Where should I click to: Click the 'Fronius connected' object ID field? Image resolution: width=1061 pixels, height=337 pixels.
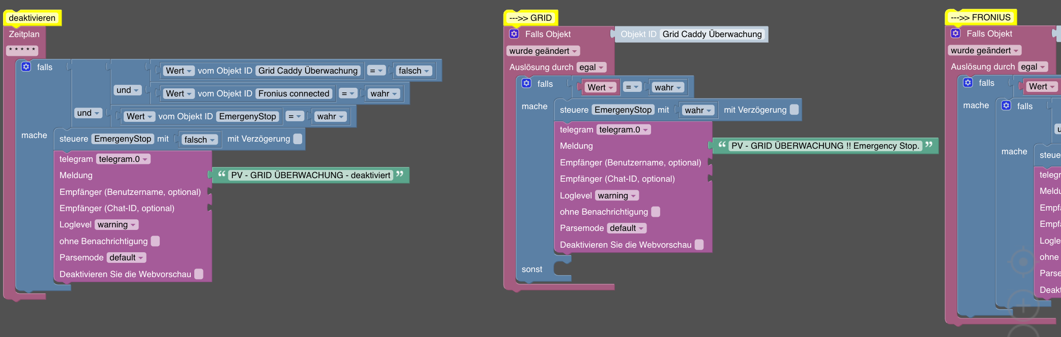[x=293, y=93]
